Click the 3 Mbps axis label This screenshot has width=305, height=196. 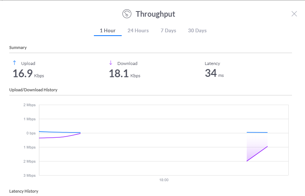(x=30, y=175)
